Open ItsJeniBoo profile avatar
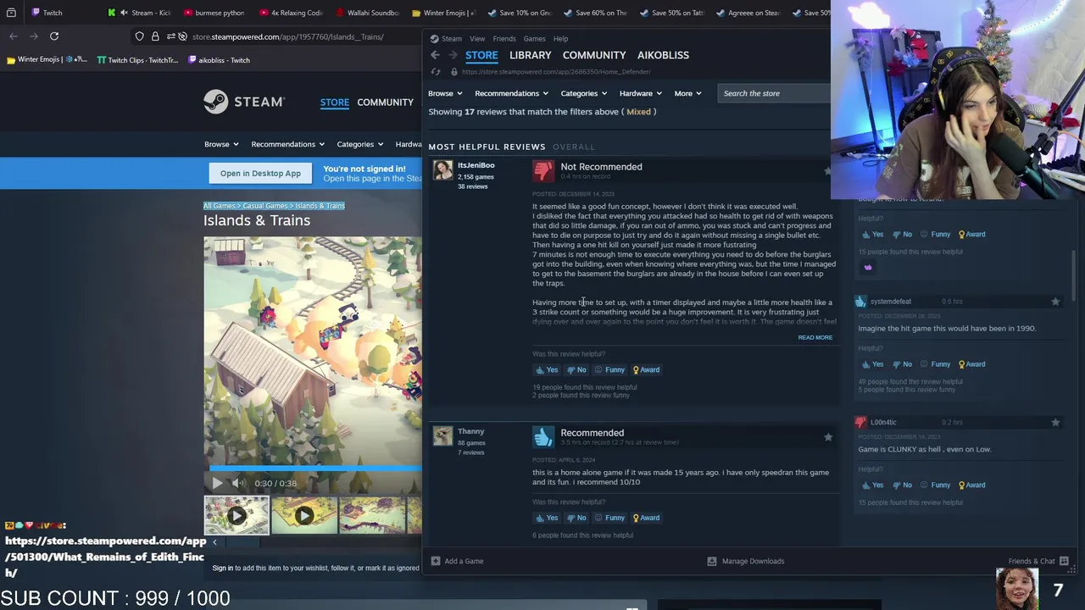 coord(443,170)
